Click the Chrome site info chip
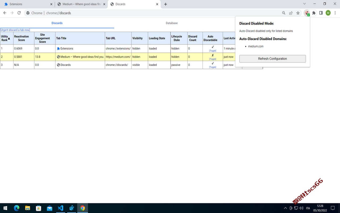This screenshot has height=213, width=340. [x=35, y=13]
